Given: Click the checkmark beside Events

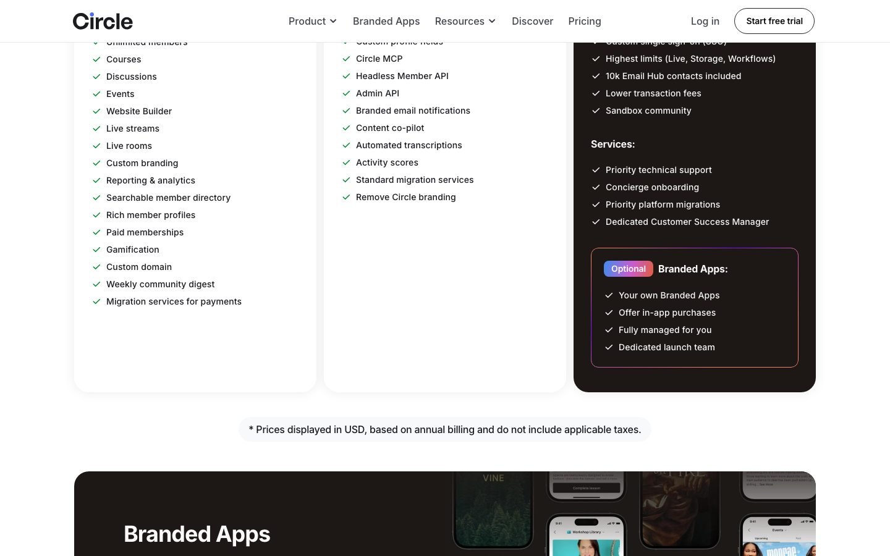Looking at the screenshot, I should (x=96, y=94).
